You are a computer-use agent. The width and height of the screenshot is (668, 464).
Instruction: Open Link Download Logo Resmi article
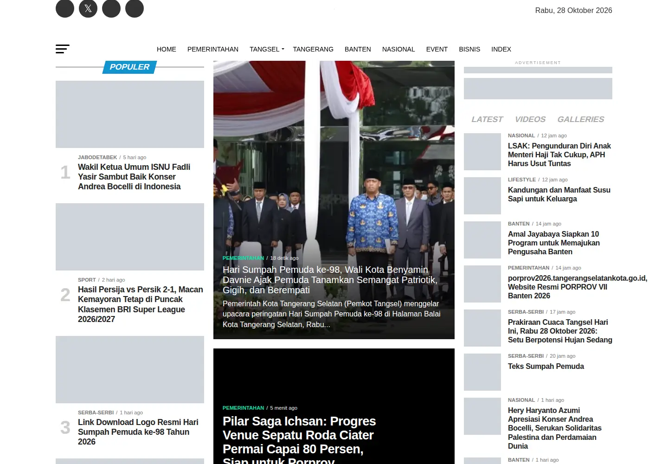[x=138, y=432]
